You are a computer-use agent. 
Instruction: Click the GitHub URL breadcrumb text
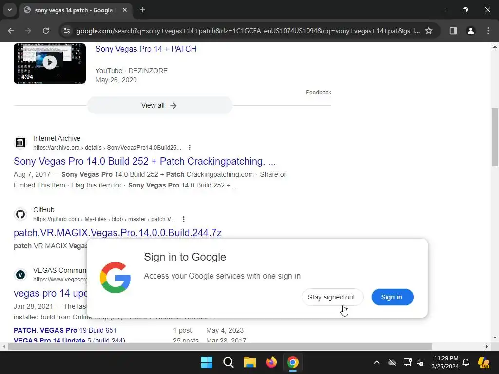[104, 219]
